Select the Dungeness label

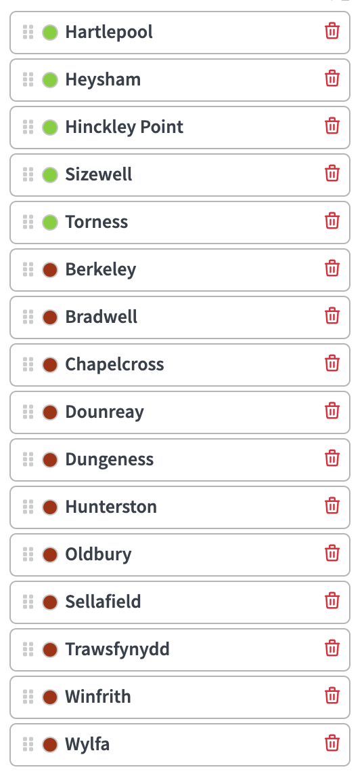click(109, 459)
